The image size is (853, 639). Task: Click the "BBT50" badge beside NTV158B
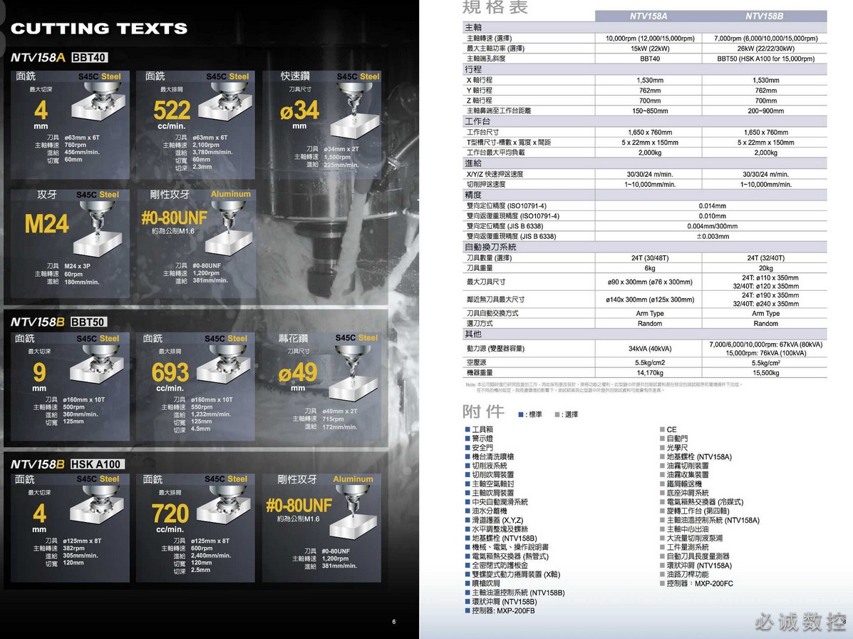(88, 322)
